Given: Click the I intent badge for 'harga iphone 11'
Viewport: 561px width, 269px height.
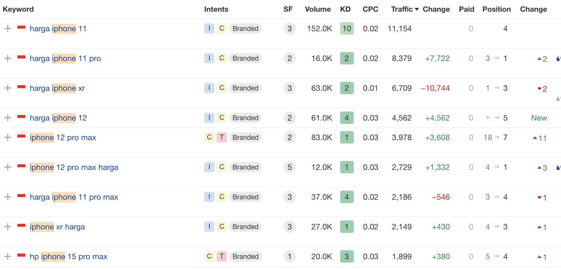Looking at the screenshot, I should click(209, 29).
